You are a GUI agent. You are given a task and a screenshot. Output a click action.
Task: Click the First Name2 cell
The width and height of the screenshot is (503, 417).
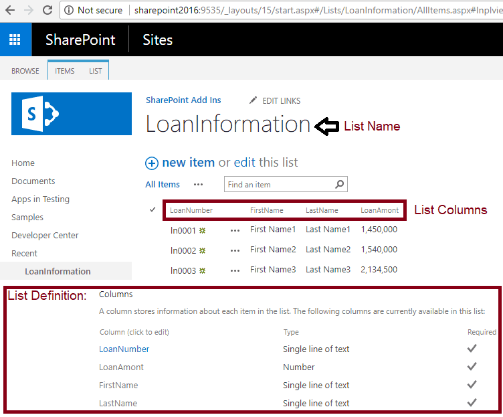click(x=273, y=249)
